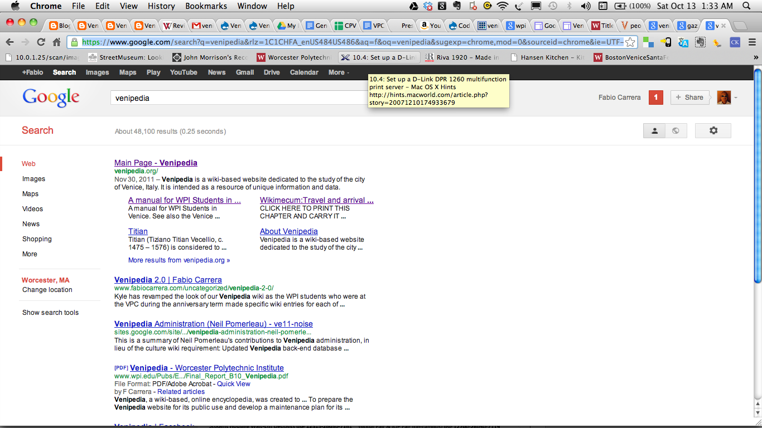This screenshot has height=428, width=762.
Task: Hide personal results with the globe icon
Action: click(676, 130)
